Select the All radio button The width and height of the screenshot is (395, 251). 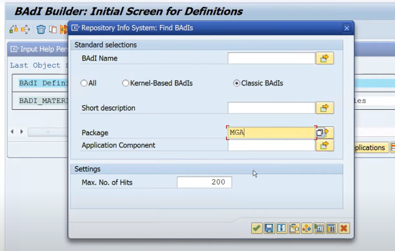pos(84,83)
